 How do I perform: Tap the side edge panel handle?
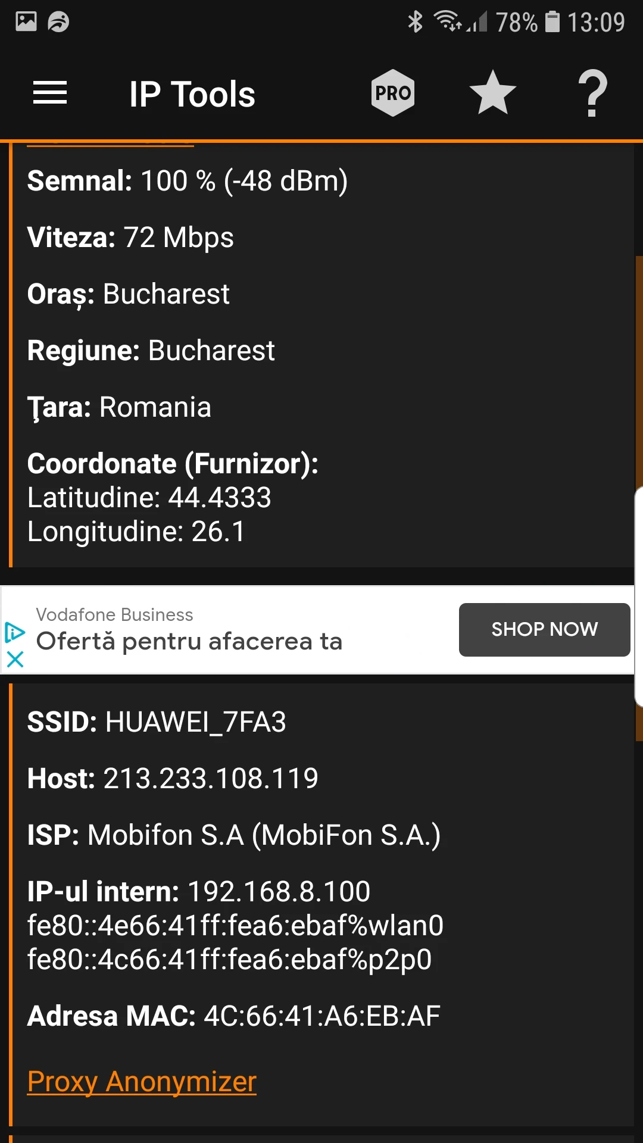[x=638, y=595]
